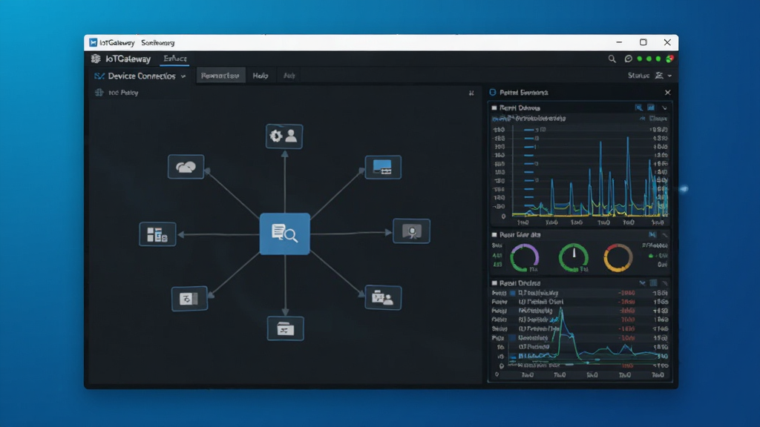Click the chat bubble icon beside the search icon
Image resolution: width=760 pixels, height=427 pixels.
(628, 59)
